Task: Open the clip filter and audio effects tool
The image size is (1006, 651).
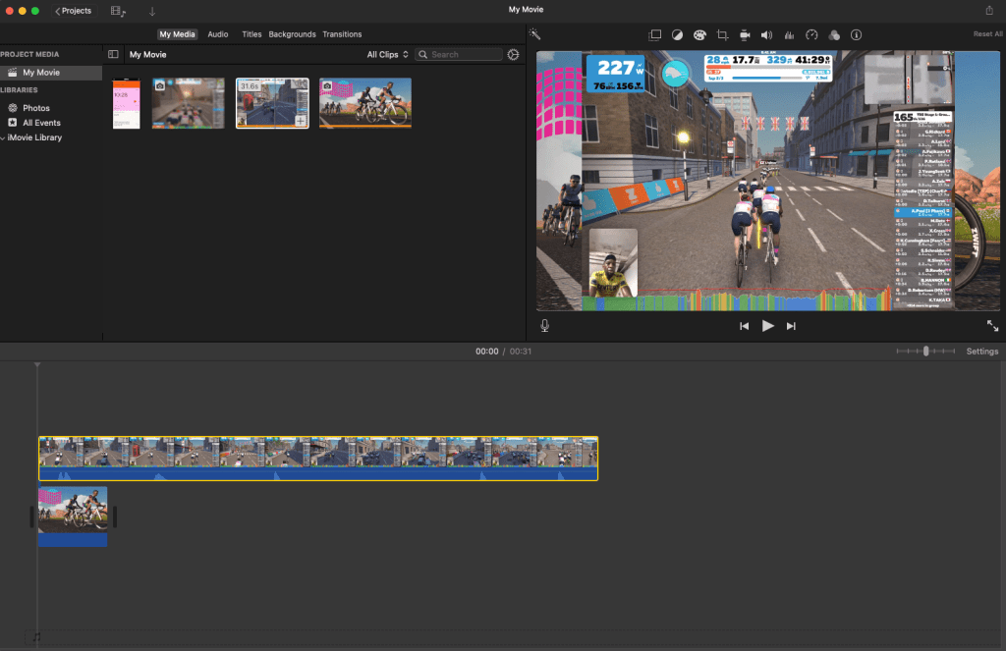Action: (x=833, y=34)
